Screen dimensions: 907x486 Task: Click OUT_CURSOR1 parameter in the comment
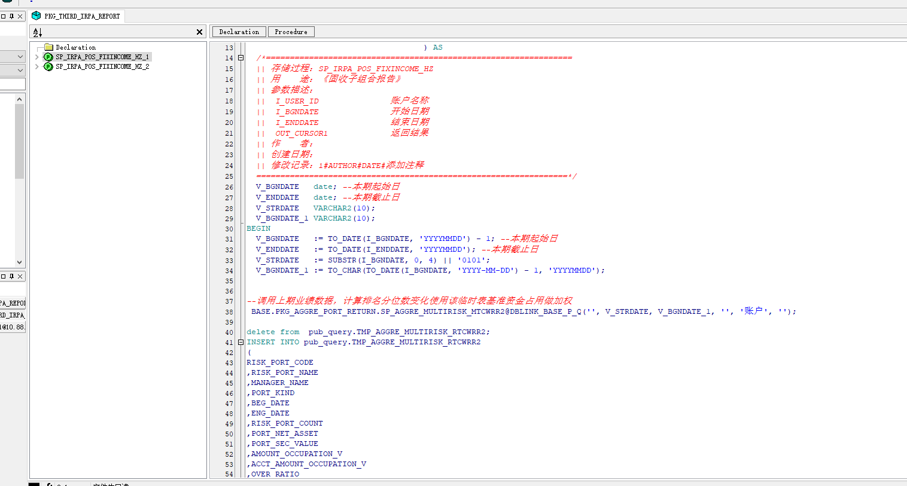pos(302,133)
